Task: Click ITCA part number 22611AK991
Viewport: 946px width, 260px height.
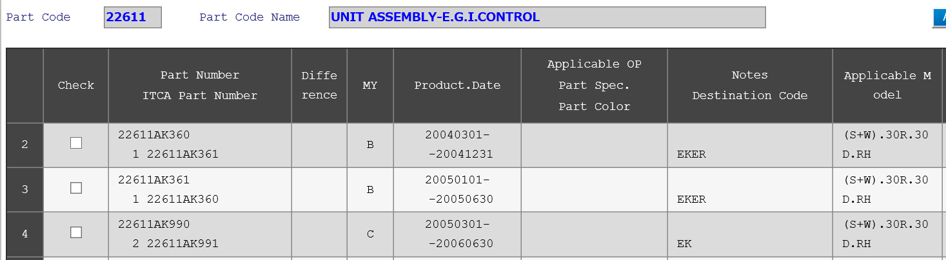Action: 182,244
